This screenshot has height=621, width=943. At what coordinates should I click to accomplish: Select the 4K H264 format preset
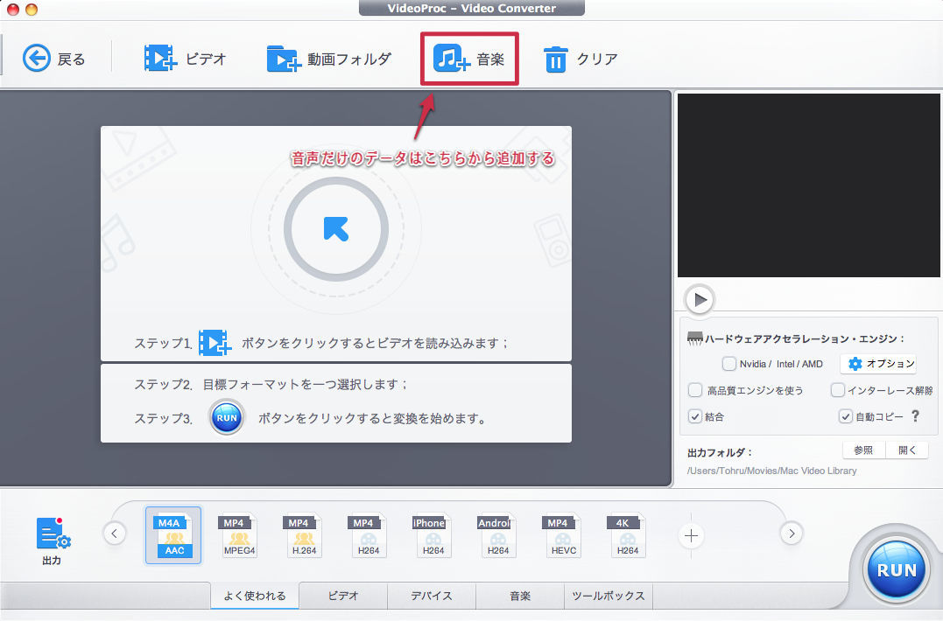point(627,535)
